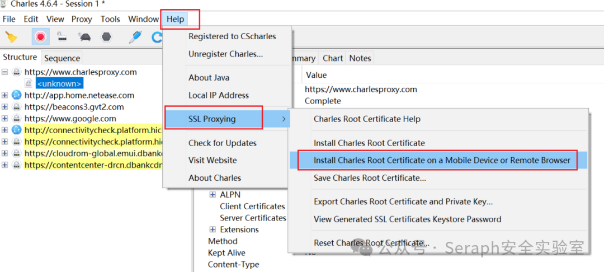Click the Repeat refresh icon
Image resolution: width=604 pixels, height=272 pixels.
point(157,37)
